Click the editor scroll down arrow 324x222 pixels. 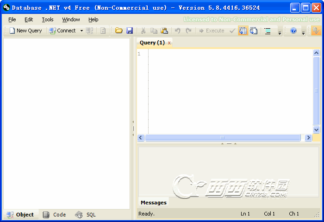[x=316, y=129]
